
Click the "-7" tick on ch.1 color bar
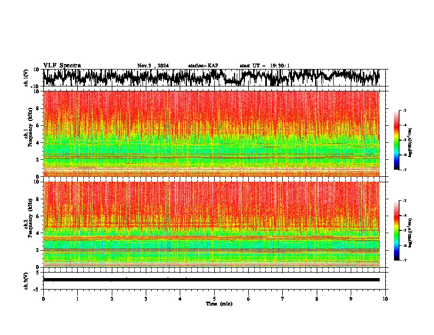(x=404, y=170)
